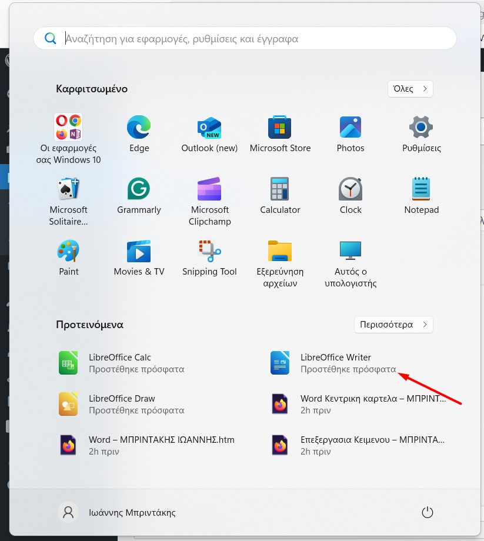Open the power button menu
This screenshot has height=541, width=484.
pos(428,512)
